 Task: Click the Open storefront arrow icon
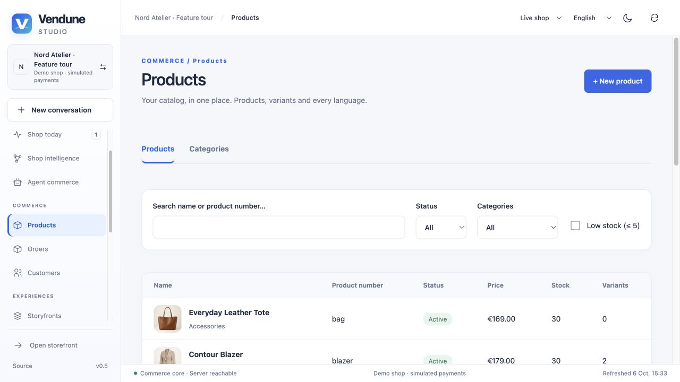coord(18,345)
